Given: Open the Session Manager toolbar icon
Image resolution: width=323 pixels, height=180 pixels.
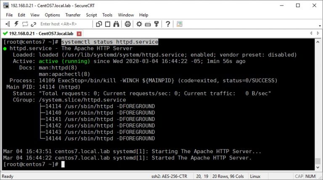Looking at the screenshot, I should 8,24.
